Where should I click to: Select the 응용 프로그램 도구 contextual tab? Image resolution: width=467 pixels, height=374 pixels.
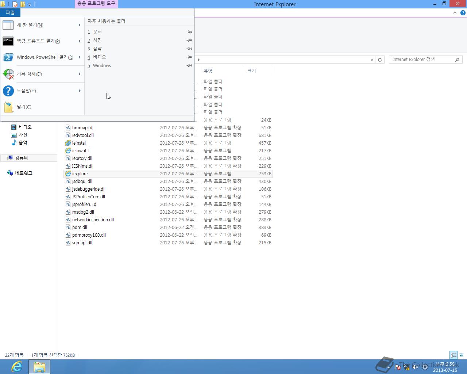pos(96,4)
